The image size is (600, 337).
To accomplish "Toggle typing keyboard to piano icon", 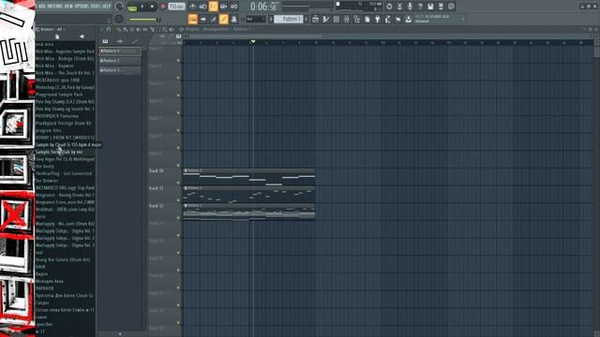I will coord(193,19).
